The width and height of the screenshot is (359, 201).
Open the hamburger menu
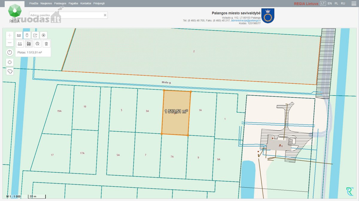click(353, 3)
